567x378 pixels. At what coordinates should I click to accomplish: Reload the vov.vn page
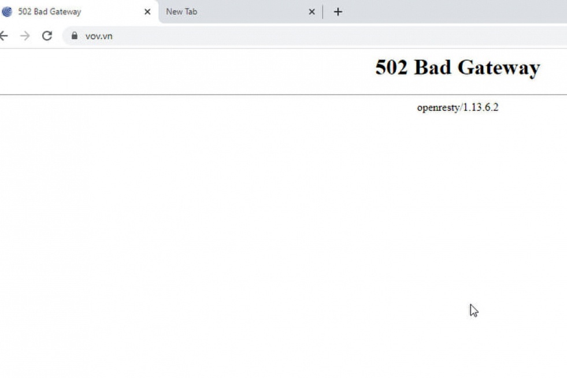click(x=47, y=36)
